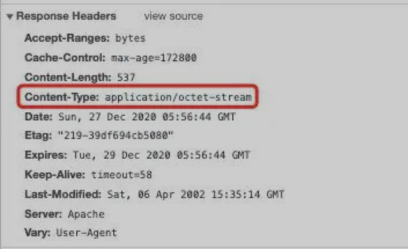The height and width of the screenshot is (249, 408).
Task: Open the view source link
Action: pos(173,16)
